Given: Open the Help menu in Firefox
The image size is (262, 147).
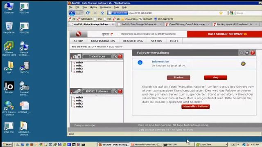Looking at the screenshot, I should click(x=124, y=7).
